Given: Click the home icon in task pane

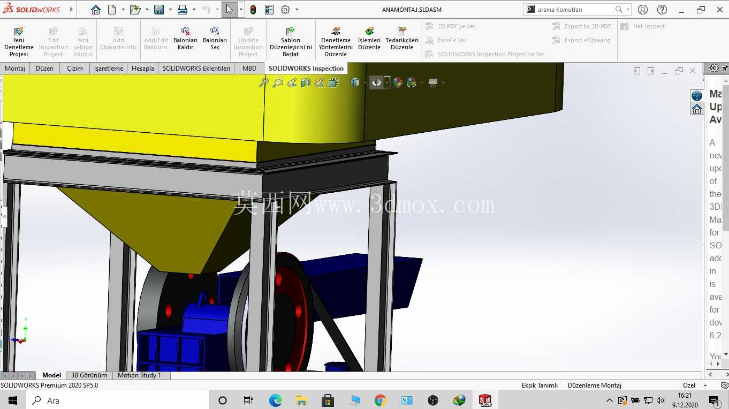Looking at the screenshot, I should tap(697, 109).
